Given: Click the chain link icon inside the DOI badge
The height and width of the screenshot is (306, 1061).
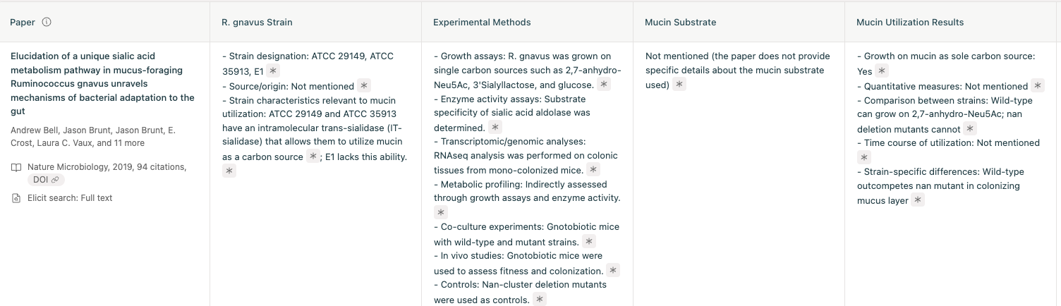Looking at the screenshot, I should tap(55, 180).
